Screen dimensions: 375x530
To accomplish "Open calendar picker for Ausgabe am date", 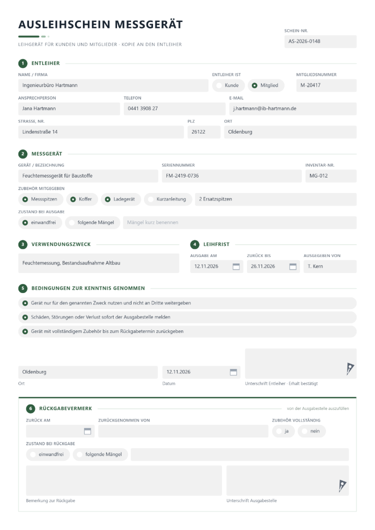I will [236, 266].
